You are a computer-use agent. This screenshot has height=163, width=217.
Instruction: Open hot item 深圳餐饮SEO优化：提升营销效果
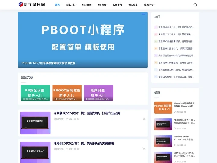tap(176, 34)
